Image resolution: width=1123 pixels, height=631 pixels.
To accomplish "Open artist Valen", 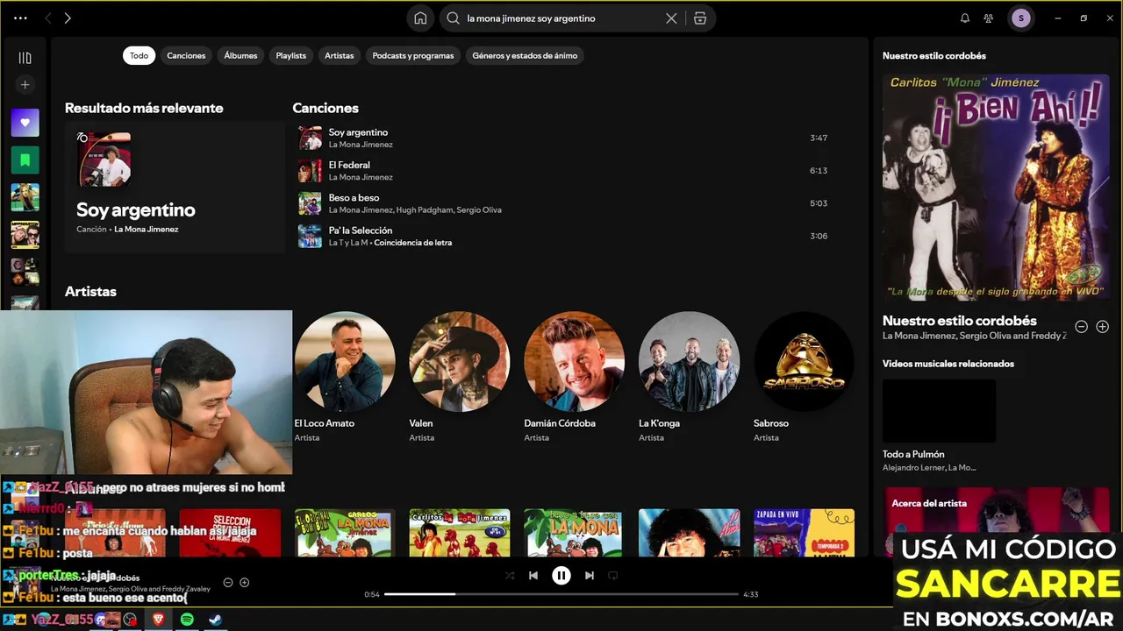I will [459, 361].
